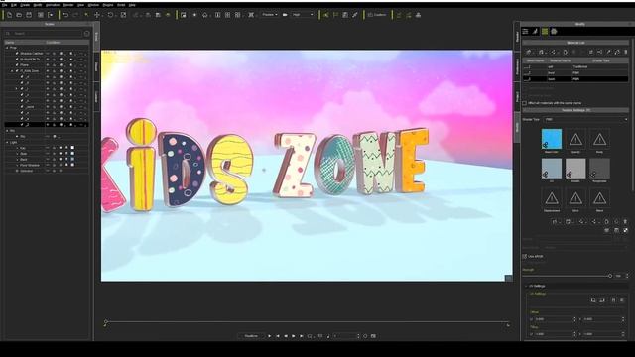Collapse the Texture Settings section header
The width and height of the screenshot is (635, 357).
[x=575, y=110]
